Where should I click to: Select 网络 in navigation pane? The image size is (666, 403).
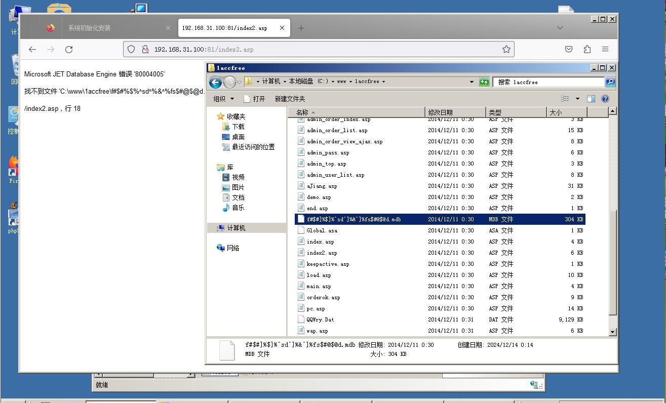pos(228,248)
